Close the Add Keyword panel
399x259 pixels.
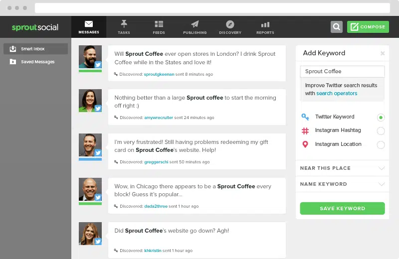click(383, 53)
